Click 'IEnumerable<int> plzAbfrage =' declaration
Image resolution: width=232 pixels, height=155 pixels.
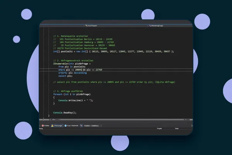(x=72, y=64)
